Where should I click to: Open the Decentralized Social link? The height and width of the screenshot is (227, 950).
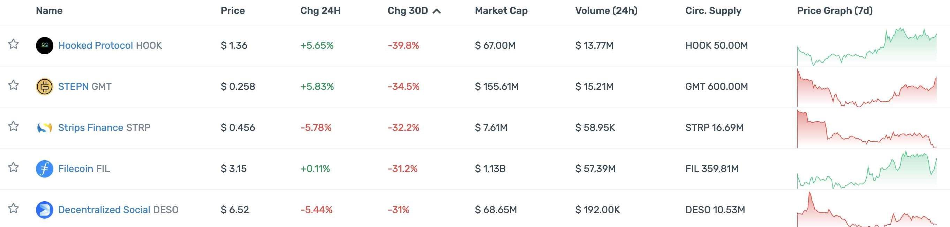(104, 210)
